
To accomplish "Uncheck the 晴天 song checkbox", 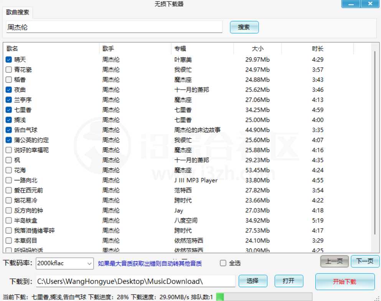I will coord(9,60).
